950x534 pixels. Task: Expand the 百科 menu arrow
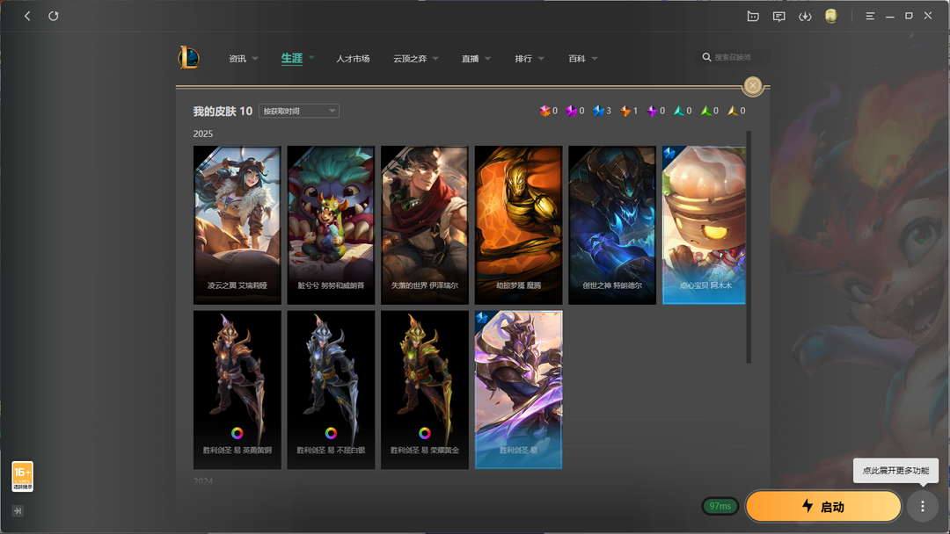595,59
